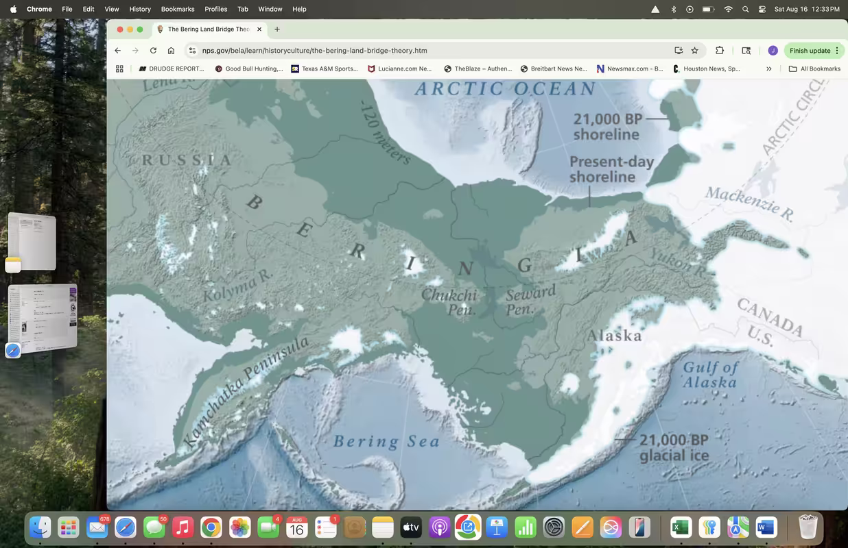Open the Chrome application menu

click(39, 9)
